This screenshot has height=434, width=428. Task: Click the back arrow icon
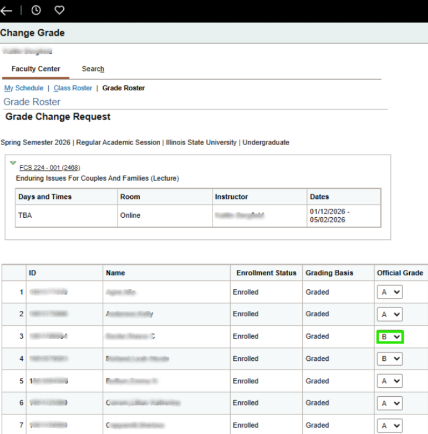point(6,11)
